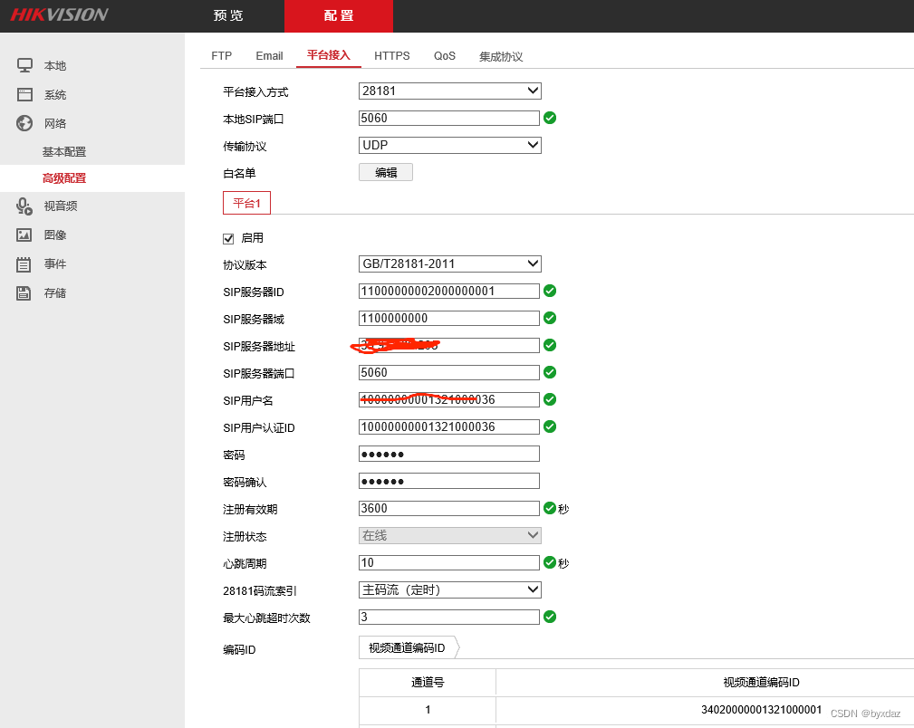The image size is (914, 728).
Task: Open the QoS tab
Action: click(x=445, y=56)
